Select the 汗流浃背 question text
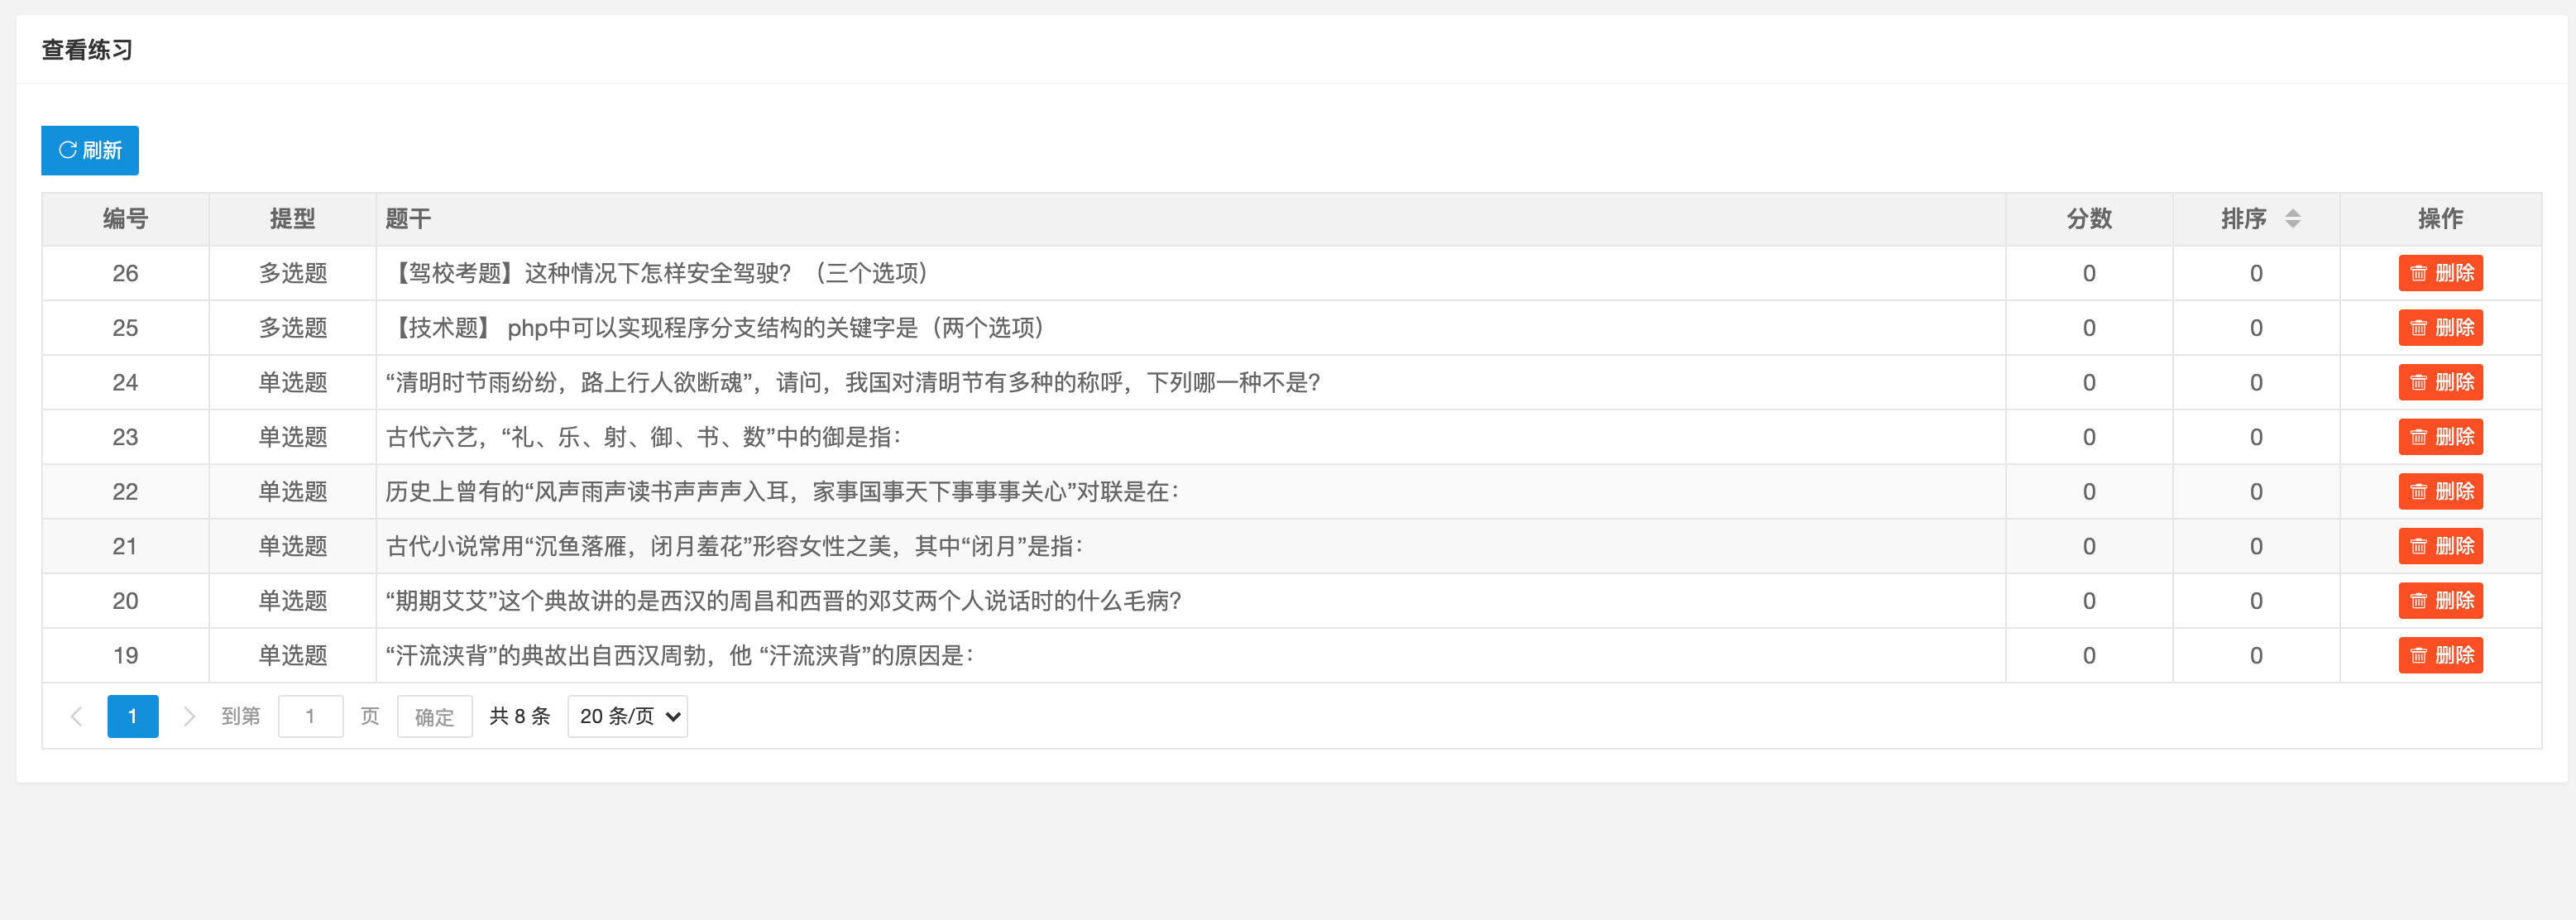 click(680, 656)
